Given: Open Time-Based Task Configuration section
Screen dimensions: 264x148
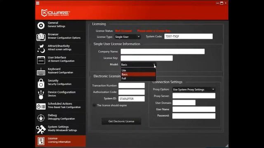Looking at the screenshot, I should pyautogui.click(x=61, y=106).
